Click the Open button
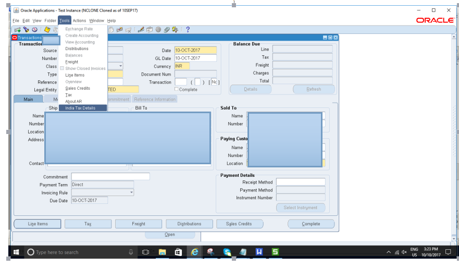 click(170, 235)
